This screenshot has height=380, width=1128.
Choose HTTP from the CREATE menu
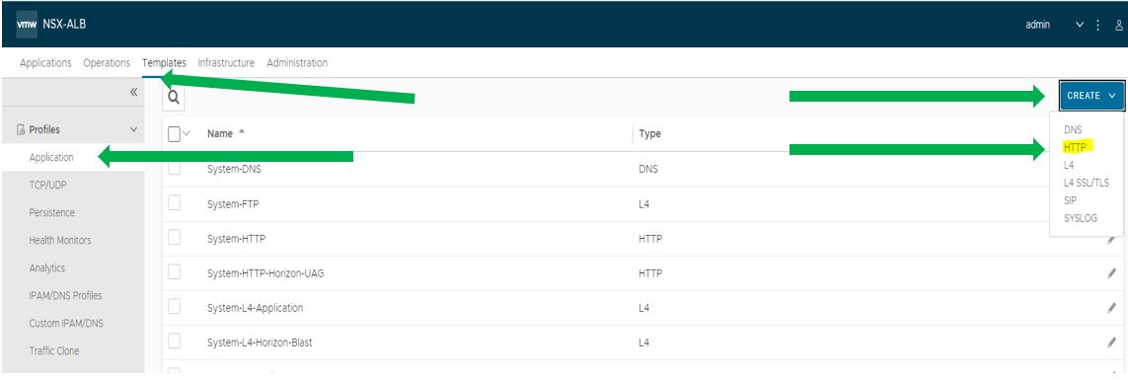coord(1077,147)
